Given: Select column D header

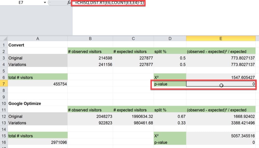Looking at the screenshot, I should (x=170, y=38).
